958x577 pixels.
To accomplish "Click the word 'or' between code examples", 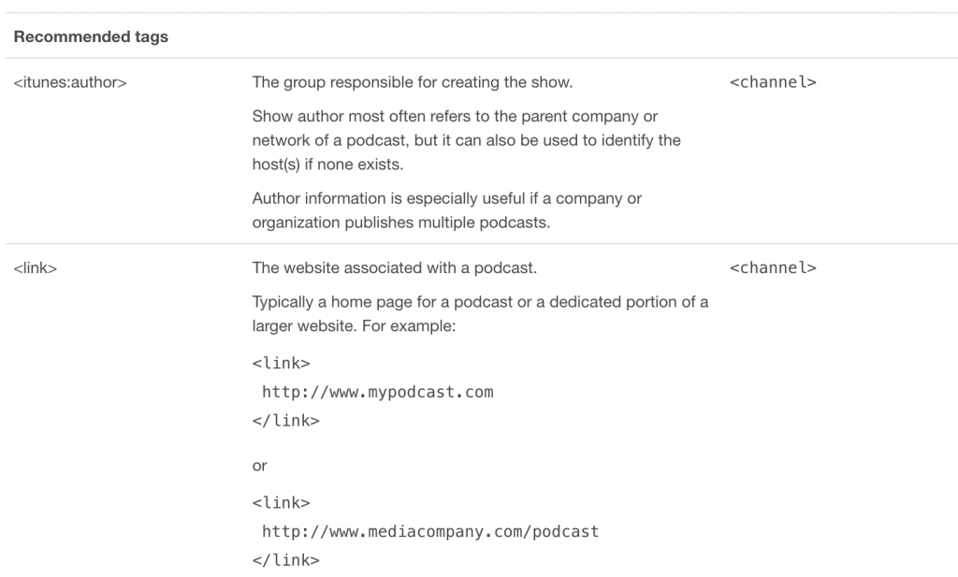I will (x=260, y=465).
